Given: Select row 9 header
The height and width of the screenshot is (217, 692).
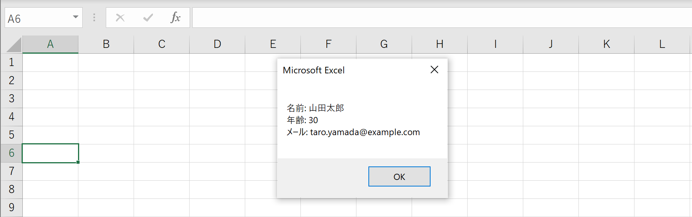Looking at the screenshot, I should [12, 208].
